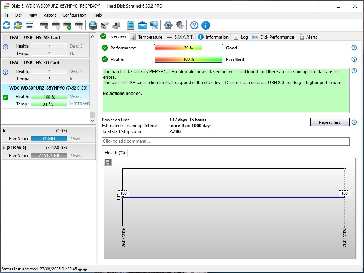Screen dimensions: 364x273
Task: Click the start/stop count value '2,286'
Action: 175,131
